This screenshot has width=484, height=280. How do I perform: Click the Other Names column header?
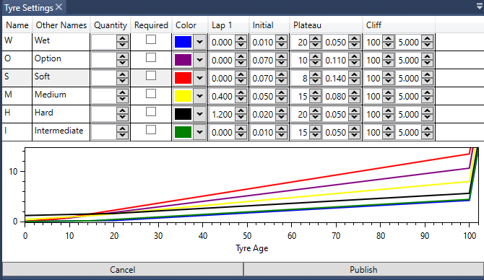point(61,25)
